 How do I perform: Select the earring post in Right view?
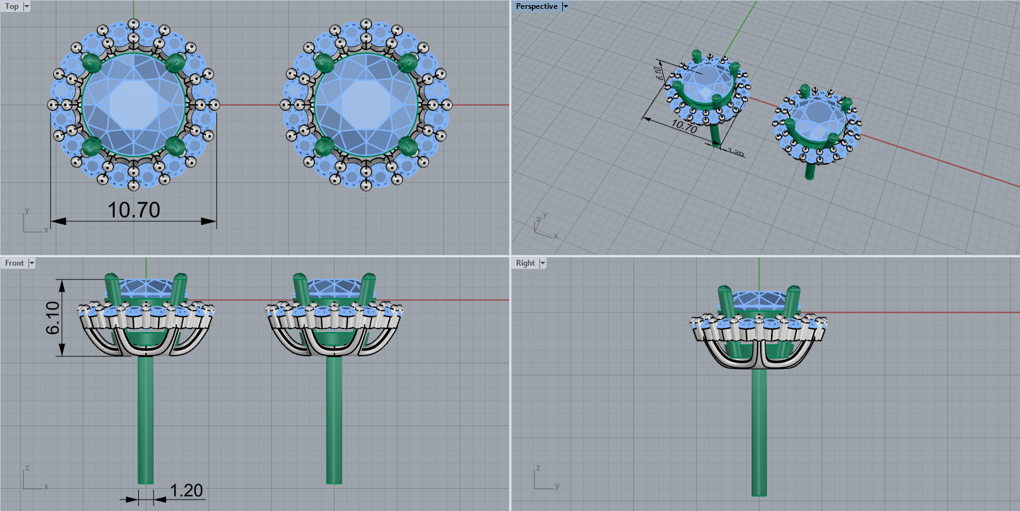pos(759,432)
